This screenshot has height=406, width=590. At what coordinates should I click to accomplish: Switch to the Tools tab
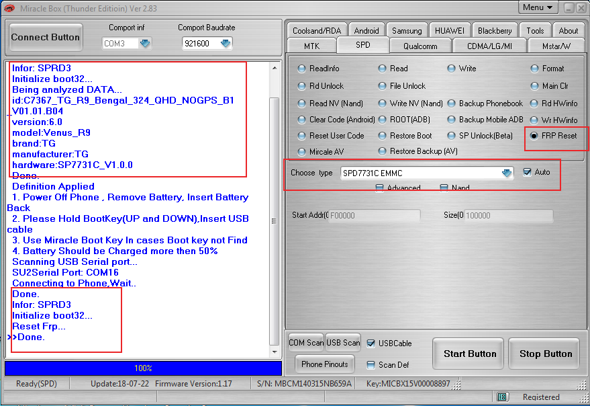click(x=535, y=30)
